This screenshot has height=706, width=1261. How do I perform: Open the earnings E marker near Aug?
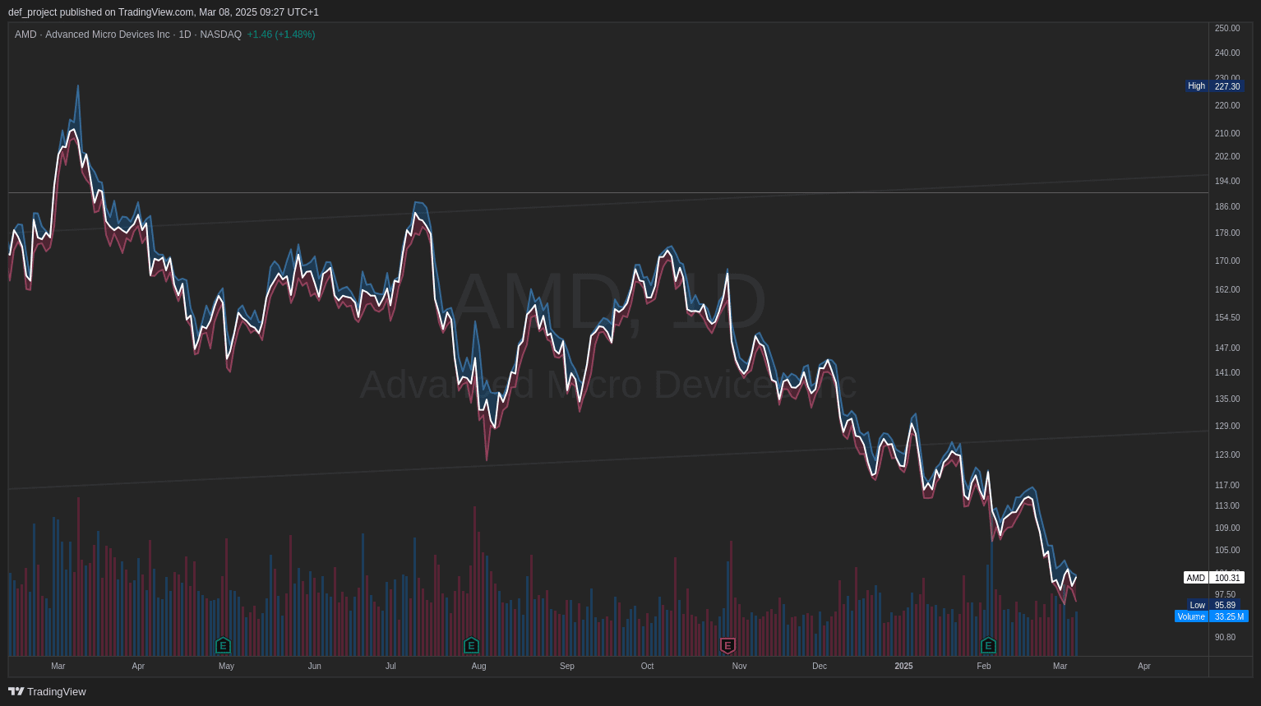coord(471,645)
